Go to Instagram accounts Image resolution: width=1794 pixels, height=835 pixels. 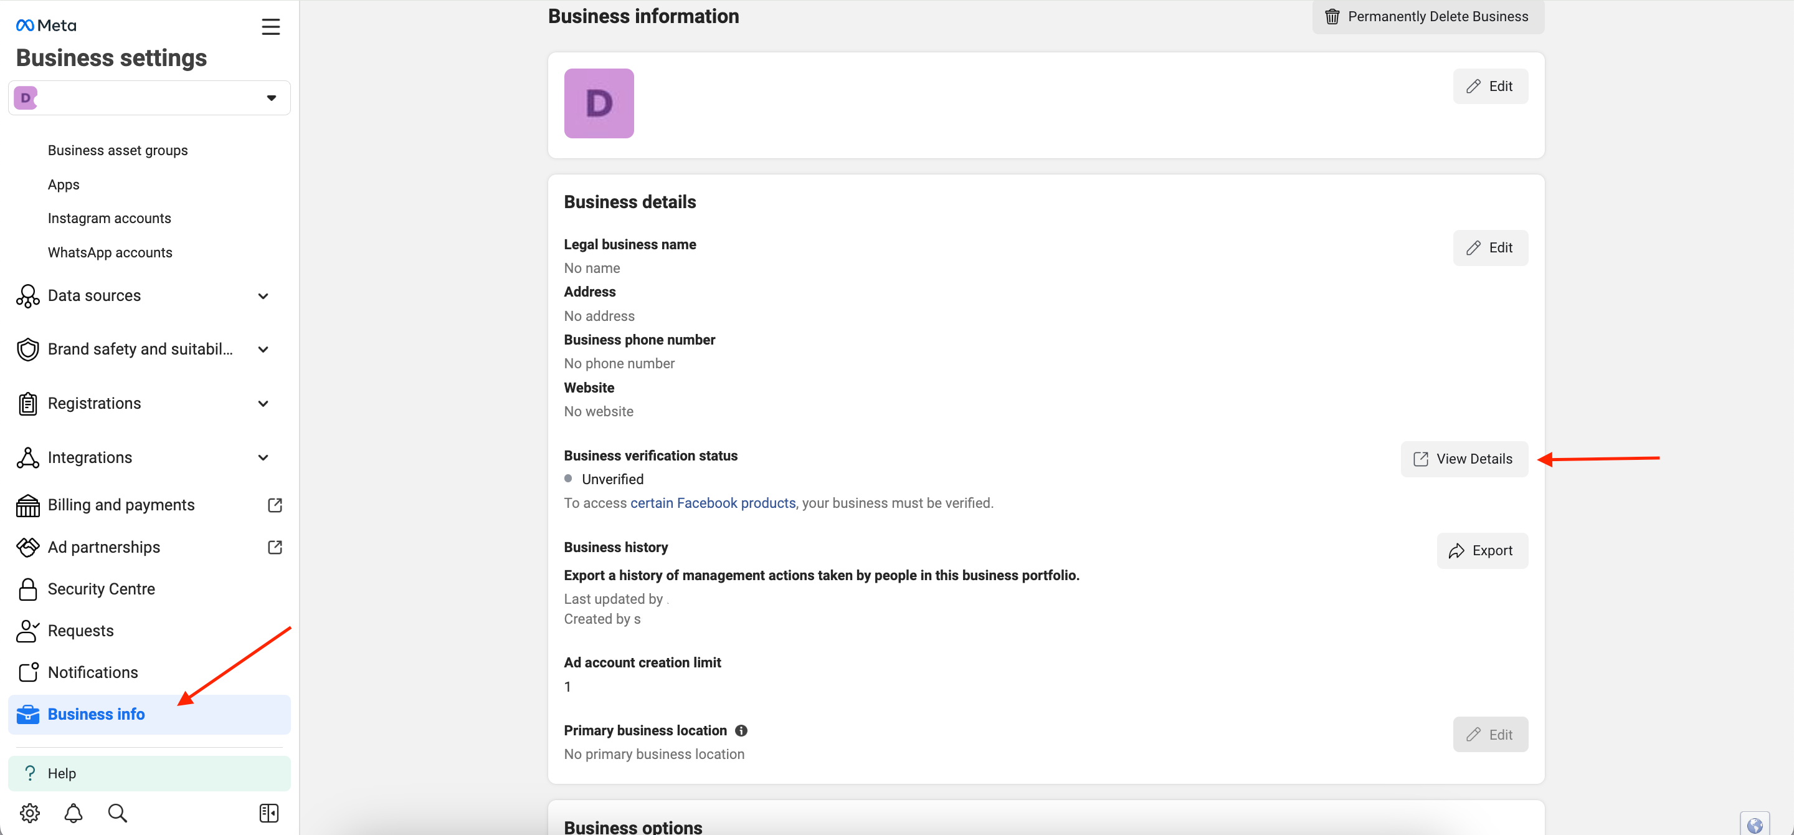(110, 218)
